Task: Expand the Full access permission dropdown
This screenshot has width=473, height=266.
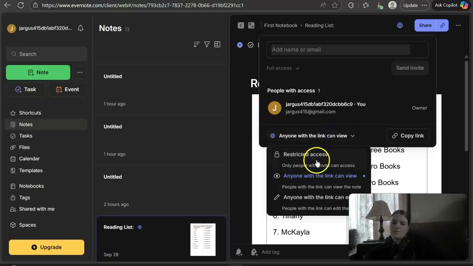Action: [x=283, y=68]
